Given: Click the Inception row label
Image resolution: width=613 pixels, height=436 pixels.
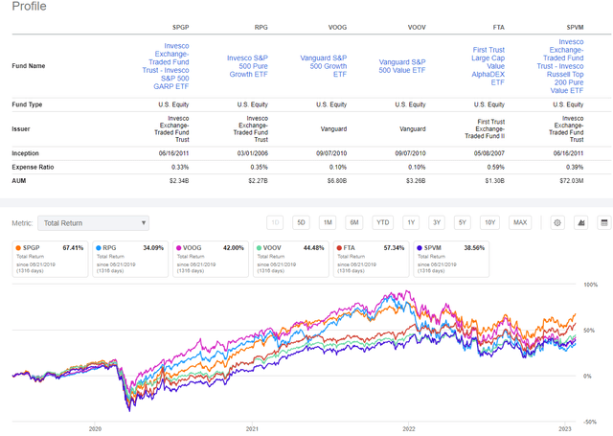Looking at the screenshot, I should tap(26, 153).
